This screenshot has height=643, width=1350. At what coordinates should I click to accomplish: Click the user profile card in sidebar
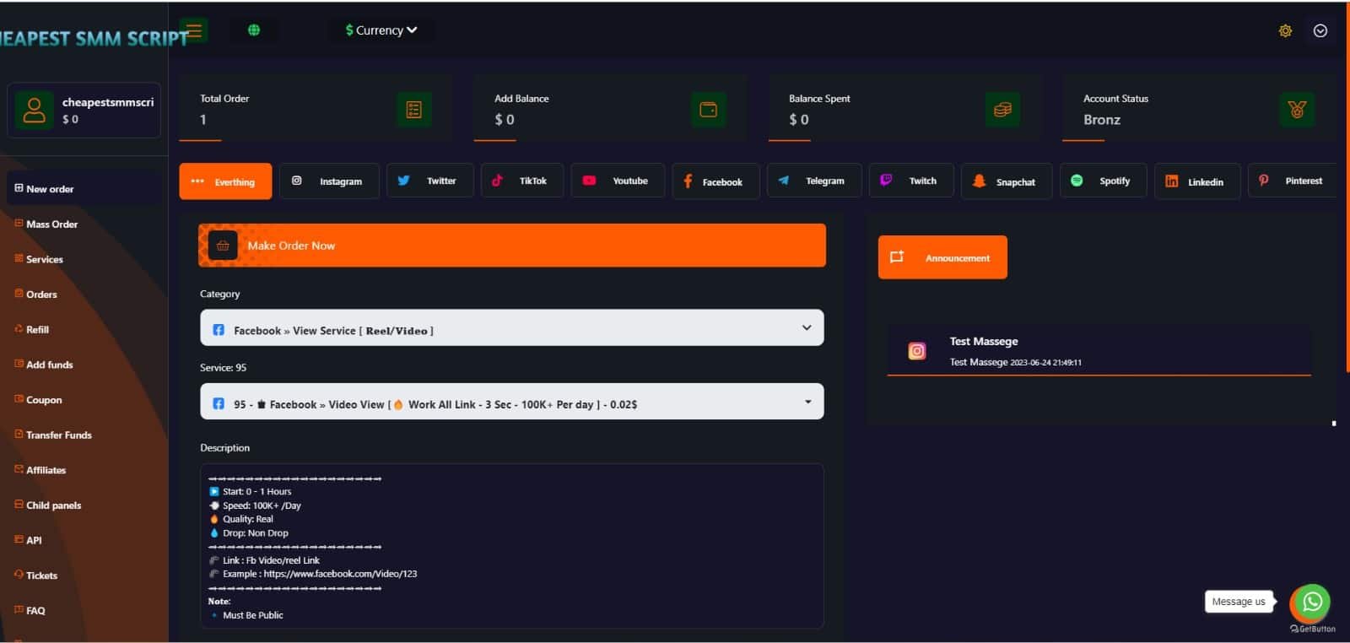84,111
